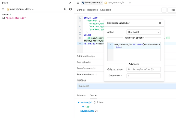Open the Action dropdown set to Run script
176x118 pixels.
(144, 32)
